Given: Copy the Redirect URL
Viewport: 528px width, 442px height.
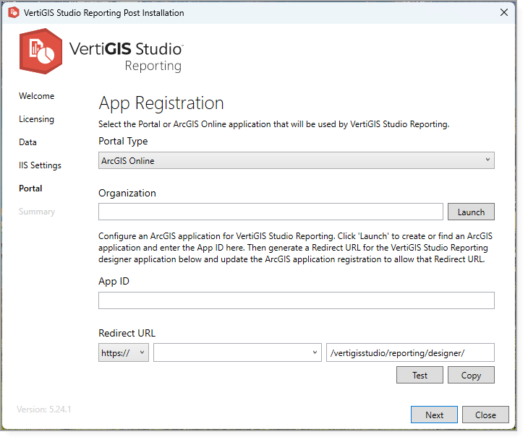Looking at the screenshot, I should pos(471,375).
